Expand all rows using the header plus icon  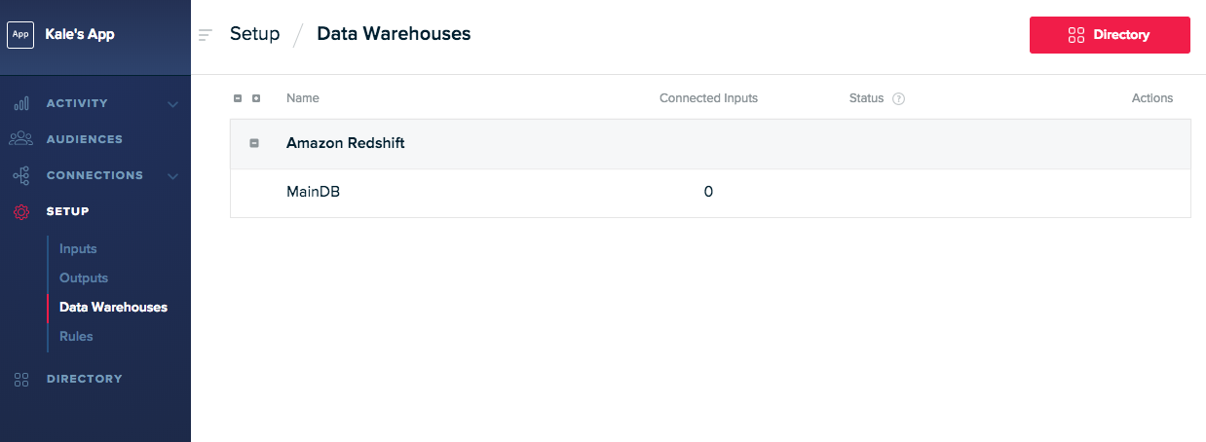tap(256, 98)
